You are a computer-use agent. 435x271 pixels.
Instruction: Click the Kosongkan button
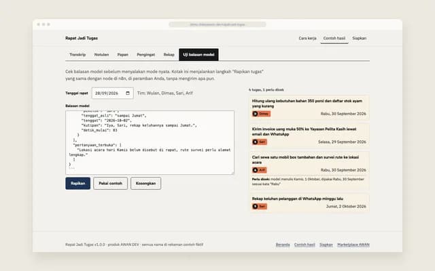(x=145, y=184)
